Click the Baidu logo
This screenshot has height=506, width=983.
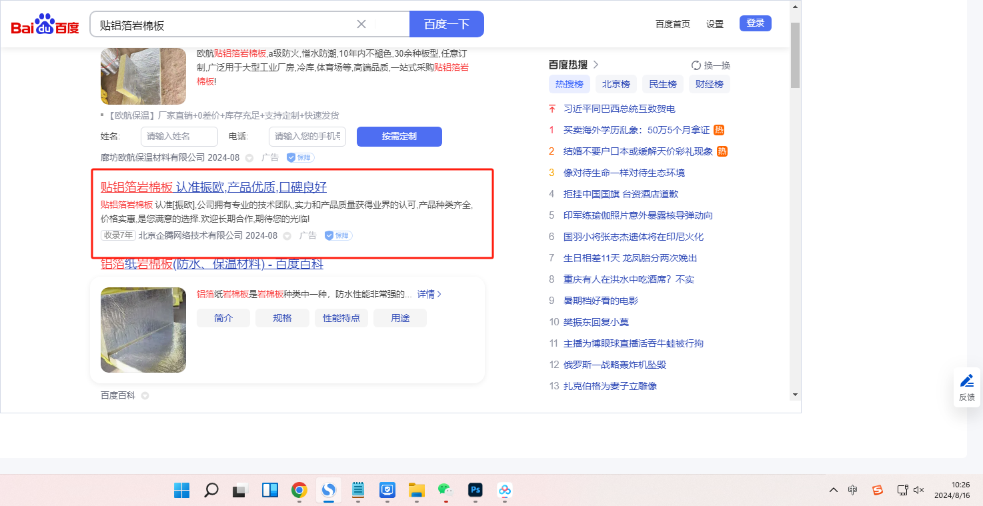click(45, 25)
